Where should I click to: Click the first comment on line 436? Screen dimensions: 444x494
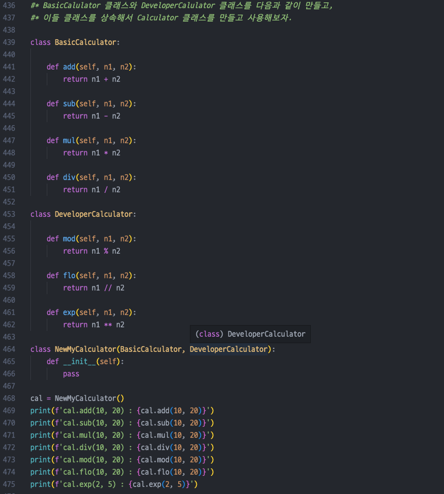[182, 6]
